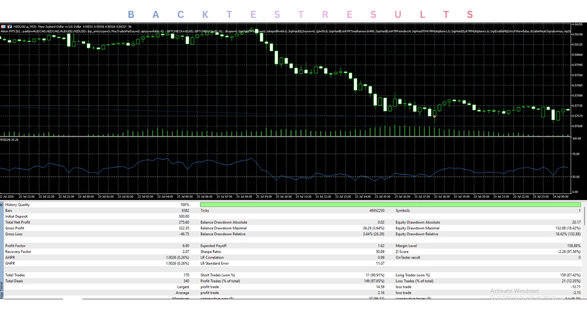Select the Long Trades value 159 (87.42%)
587x330 pixels.
click(x=569, y=275)
